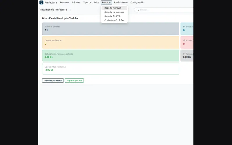Select Reporte mensual from the dropdown
This screenshot has height=145, width=232.
coord(114,8)
